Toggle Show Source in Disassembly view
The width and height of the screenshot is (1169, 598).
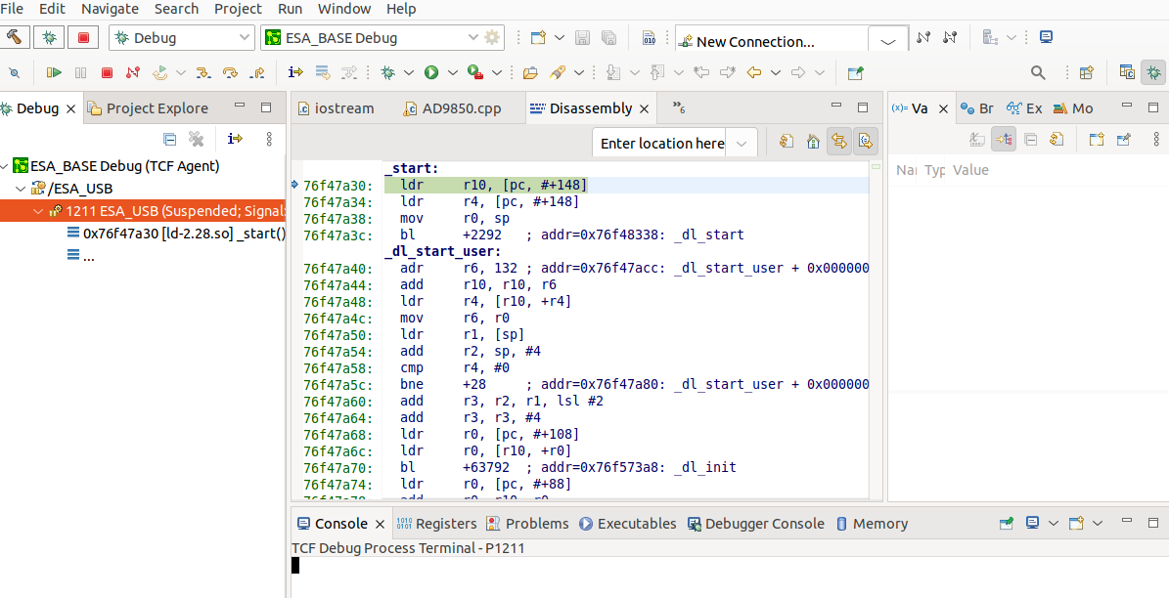[866, 142]
